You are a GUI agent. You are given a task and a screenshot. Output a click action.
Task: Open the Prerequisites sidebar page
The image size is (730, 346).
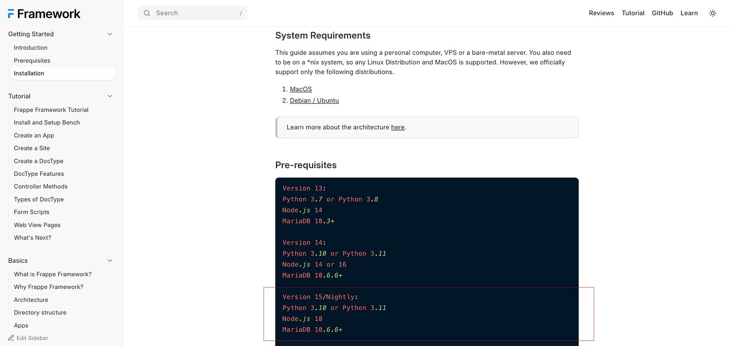tap(33, 60)
